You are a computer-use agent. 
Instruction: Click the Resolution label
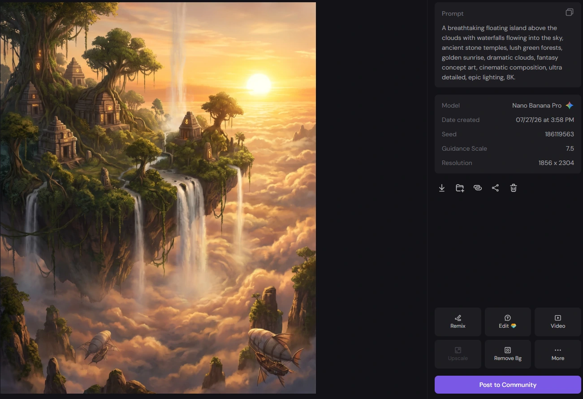pyautogui.click(x=457, y=163)
